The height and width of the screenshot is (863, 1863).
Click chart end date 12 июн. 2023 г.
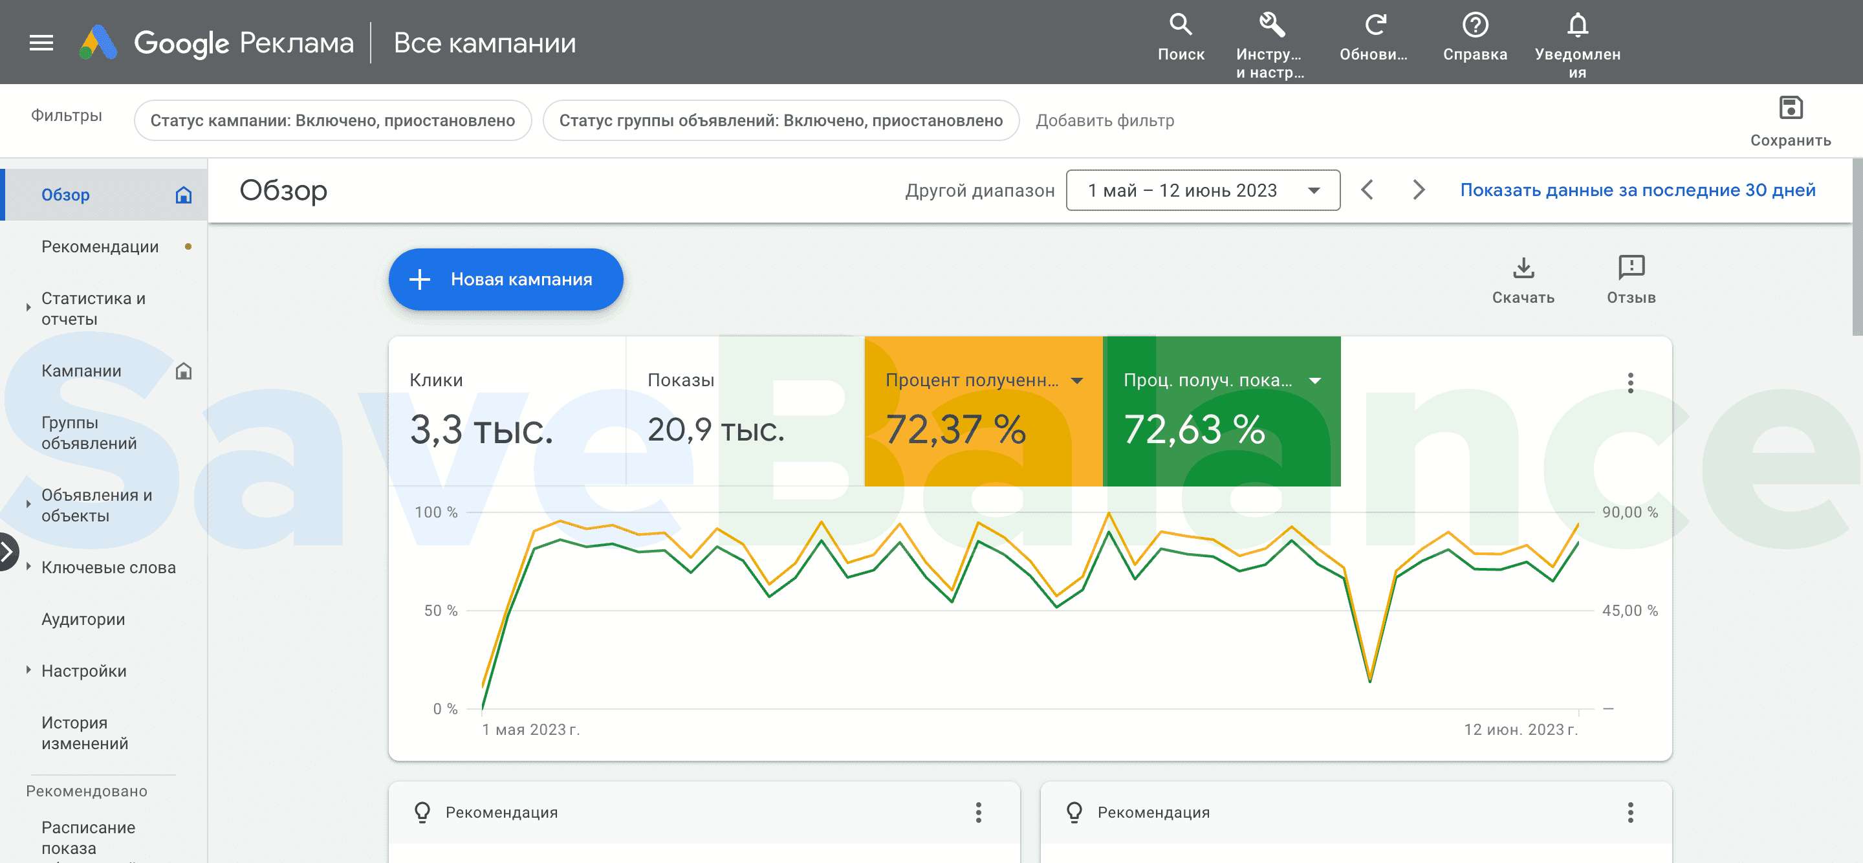[1520, 729]
